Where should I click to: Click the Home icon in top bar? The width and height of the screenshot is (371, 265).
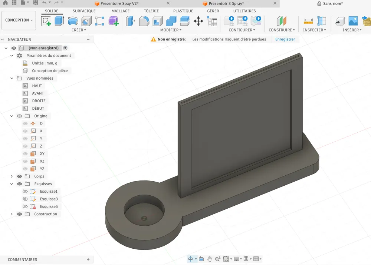5,3
